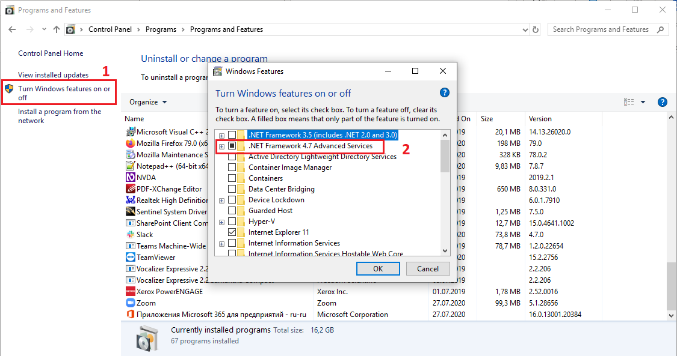Click the view layout icon
This screenshot has width=677, height=356.
pyautogui.click(x=629, y=102)
